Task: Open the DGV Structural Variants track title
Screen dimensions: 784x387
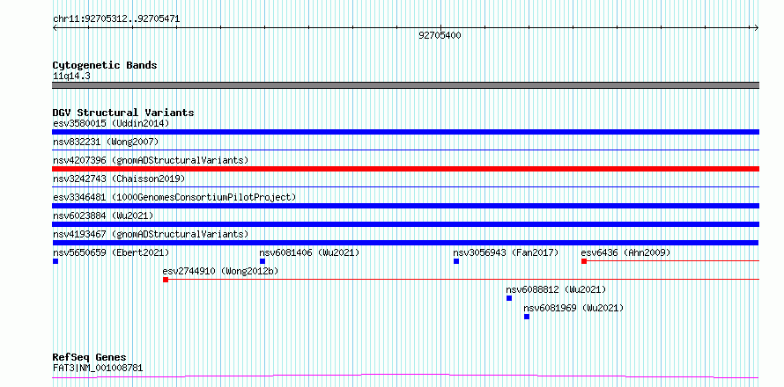Action: pos(123,113)
